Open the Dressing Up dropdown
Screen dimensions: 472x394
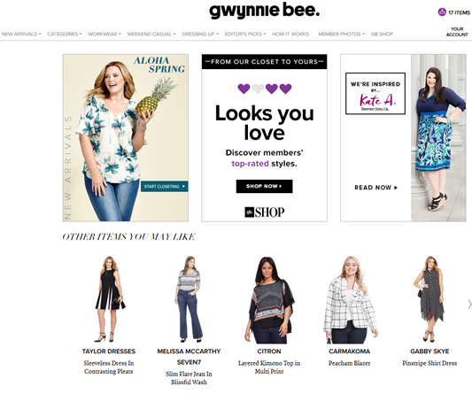200,34
